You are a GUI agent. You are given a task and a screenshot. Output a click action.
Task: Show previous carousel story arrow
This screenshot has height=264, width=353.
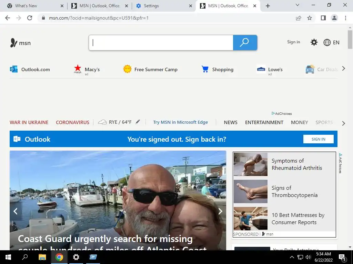tap(16, 211)
